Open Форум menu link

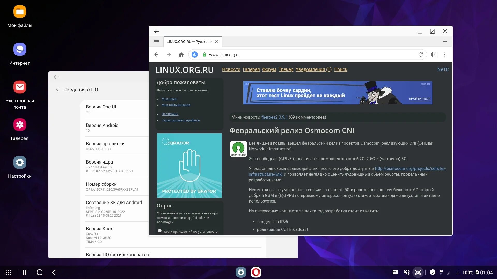tap(269, 69)
